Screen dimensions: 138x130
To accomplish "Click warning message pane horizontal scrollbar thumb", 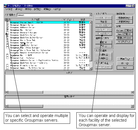I will (x=26, y=106).
